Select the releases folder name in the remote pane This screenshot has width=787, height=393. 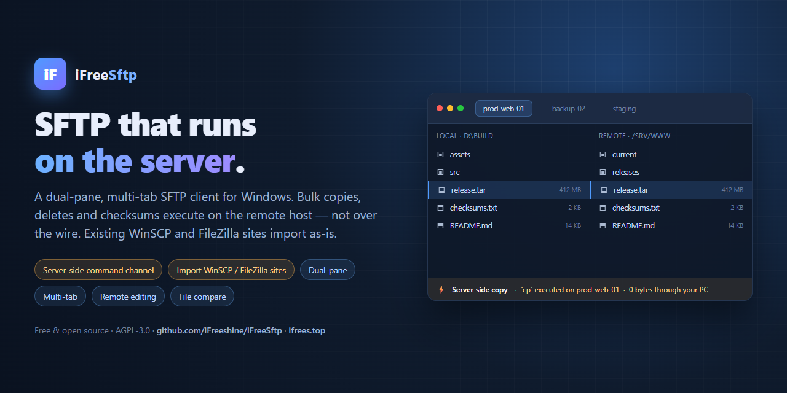[626, 173]
